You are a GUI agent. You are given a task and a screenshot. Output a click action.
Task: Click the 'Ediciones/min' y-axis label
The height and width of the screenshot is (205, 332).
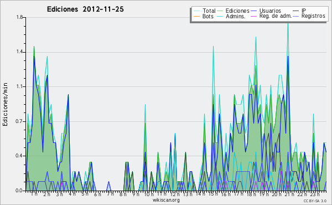click(x=5, y=104)
